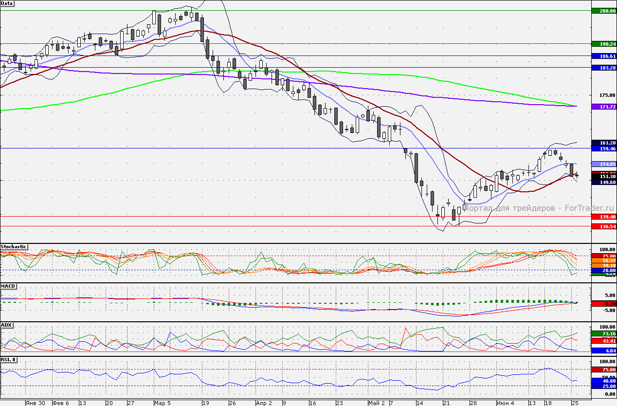Select the blue 159.46 level tag
The width and height of the screenshot is (617, 406).
click(603, 148)
